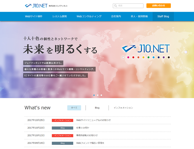Click the black color dot under banner logo

pyautogui.click(x=169, y=57)
